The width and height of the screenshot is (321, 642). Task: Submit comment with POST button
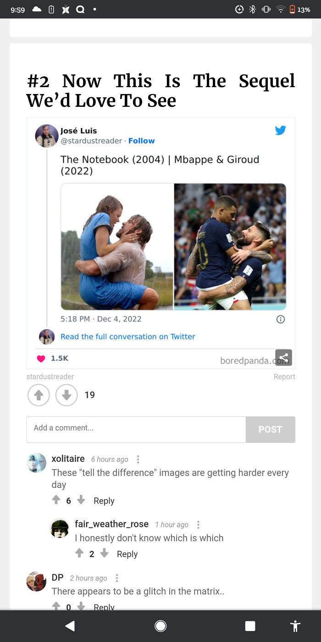tap(270, 430)
